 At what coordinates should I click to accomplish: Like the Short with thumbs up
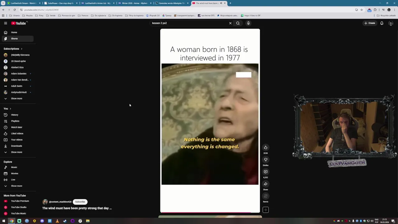click(x=266, y=147)
